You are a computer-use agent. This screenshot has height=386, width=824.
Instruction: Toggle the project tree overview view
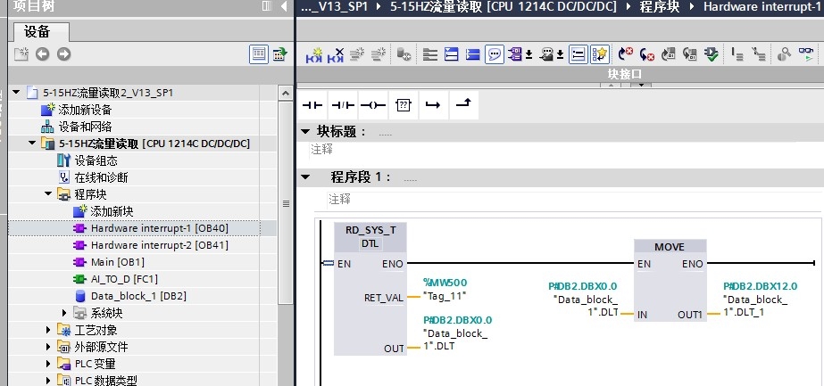[x=259, y=54]
